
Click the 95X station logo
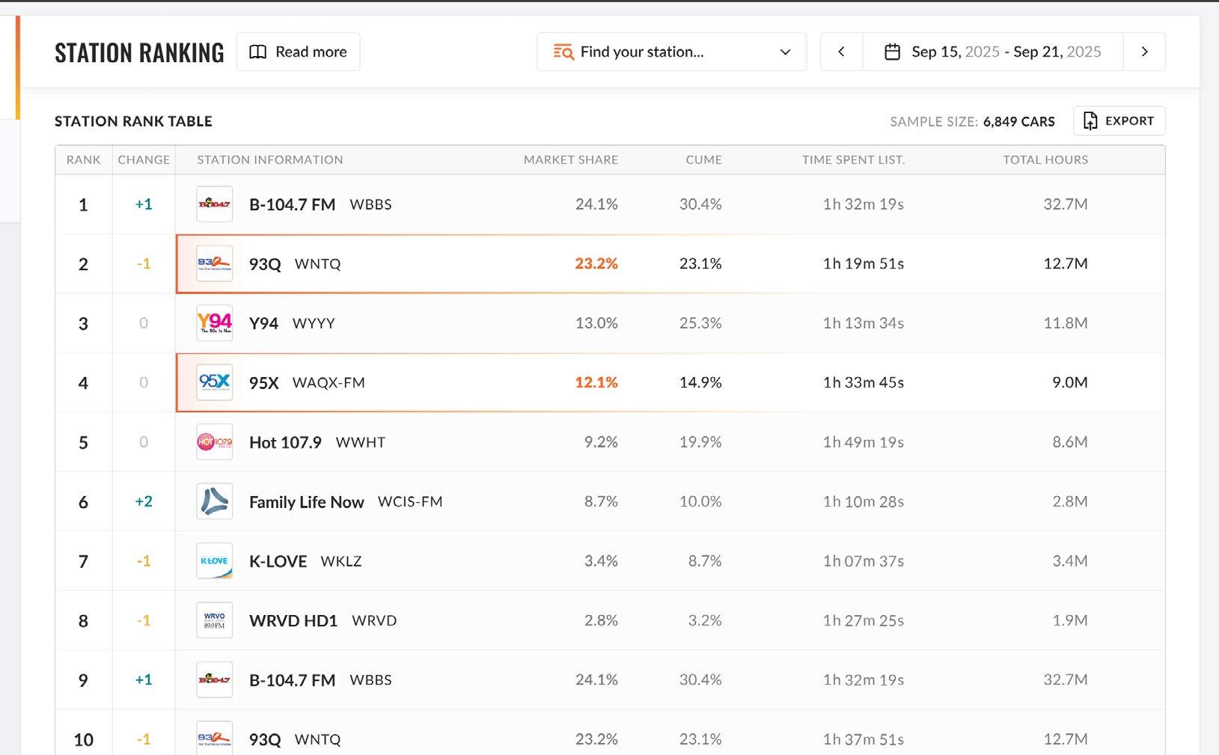(x=214, y=382)
